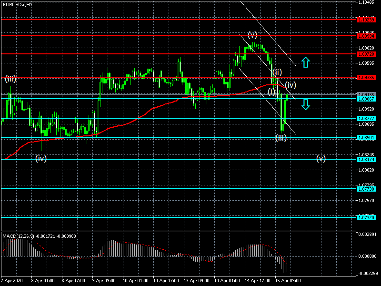Screen dimensions: 381x286
Task: Select the EURUSD.c,H1 chart title
Action: tap(18, 4)
